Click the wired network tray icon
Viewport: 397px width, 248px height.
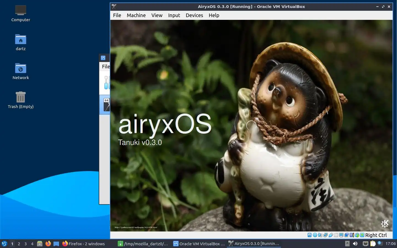365,244
